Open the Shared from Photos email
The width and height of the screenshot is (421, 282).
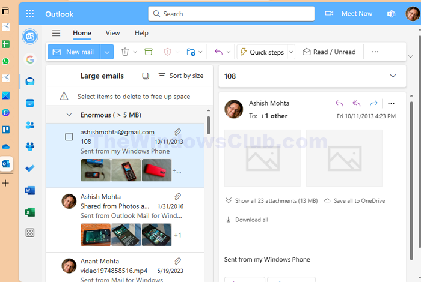click(x=125, y=220)
